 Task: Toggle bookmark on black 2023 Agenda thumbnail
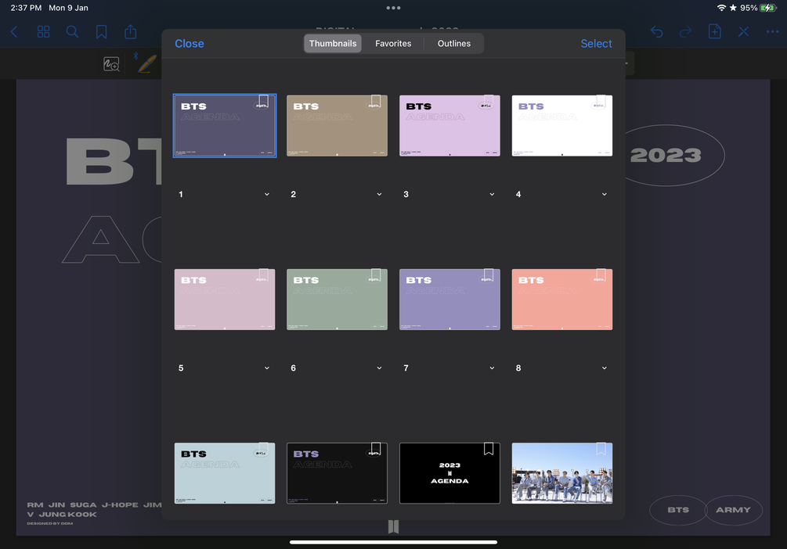tap(489, 448)
